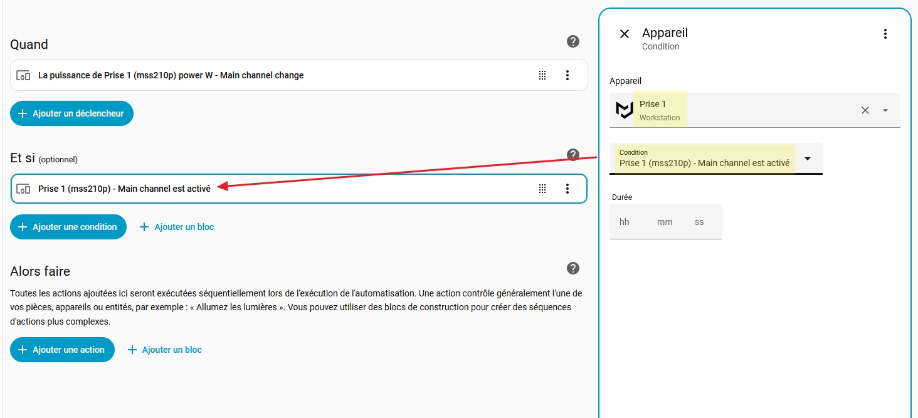Clear the selected Prise 1 device

pos(865,110)
